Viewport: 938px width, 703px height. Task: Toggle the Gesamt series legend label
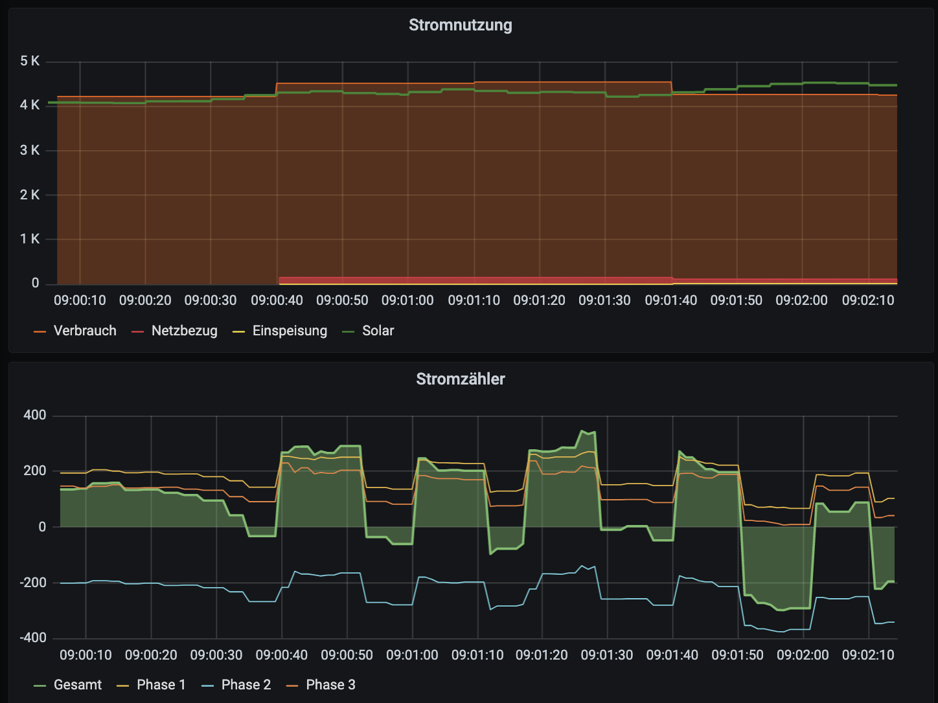coord(78,685)
